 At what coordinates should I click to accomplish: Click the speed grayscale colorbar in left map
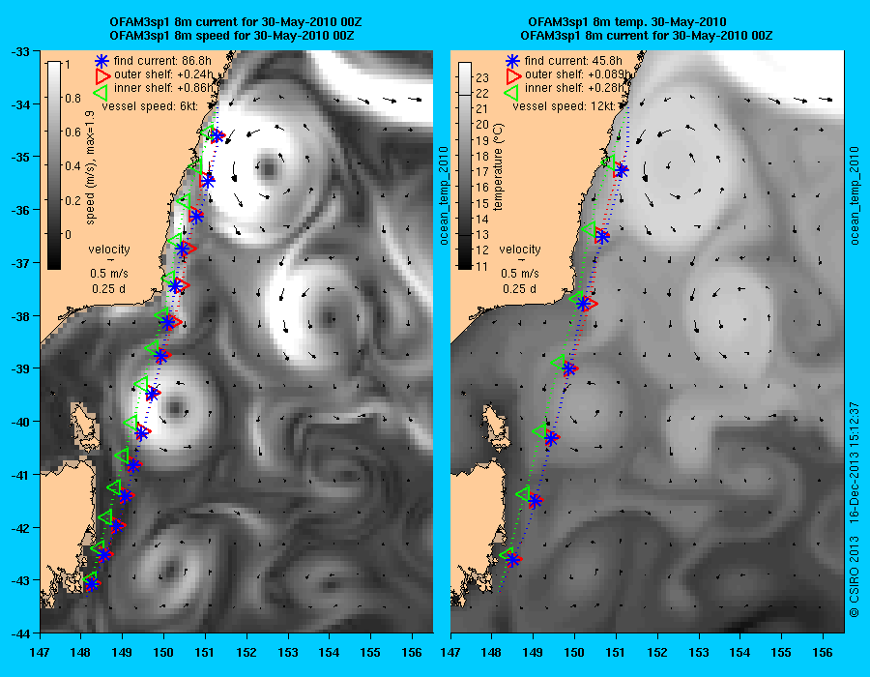(x=54, y=165)
